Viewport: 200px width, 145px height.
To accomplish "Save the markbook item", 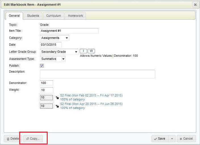I will click(x=160, y=138).
